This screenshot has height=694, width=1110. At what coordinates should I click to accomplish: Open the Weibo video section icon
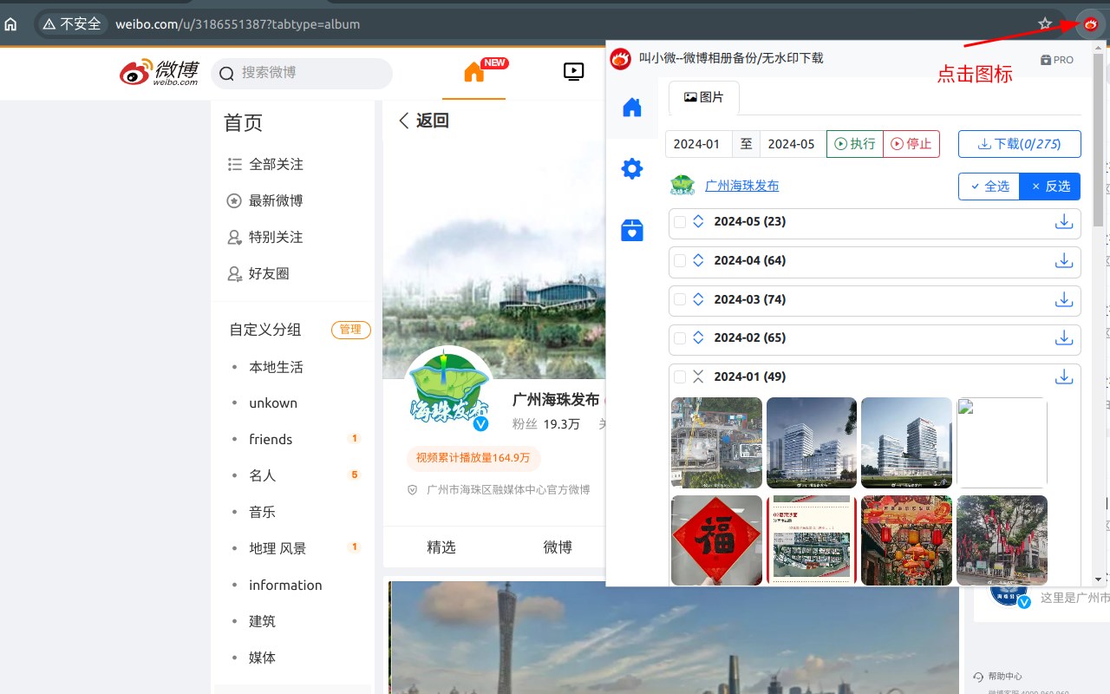[573, 72]
